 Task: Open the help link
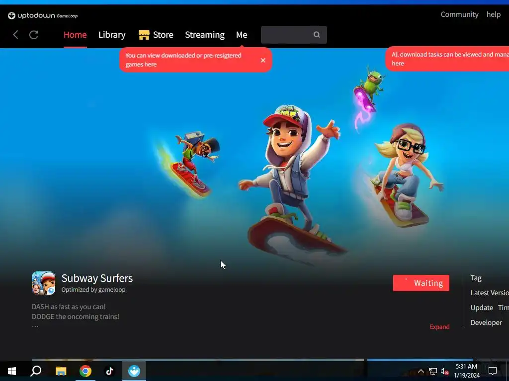tap(494, 14)
